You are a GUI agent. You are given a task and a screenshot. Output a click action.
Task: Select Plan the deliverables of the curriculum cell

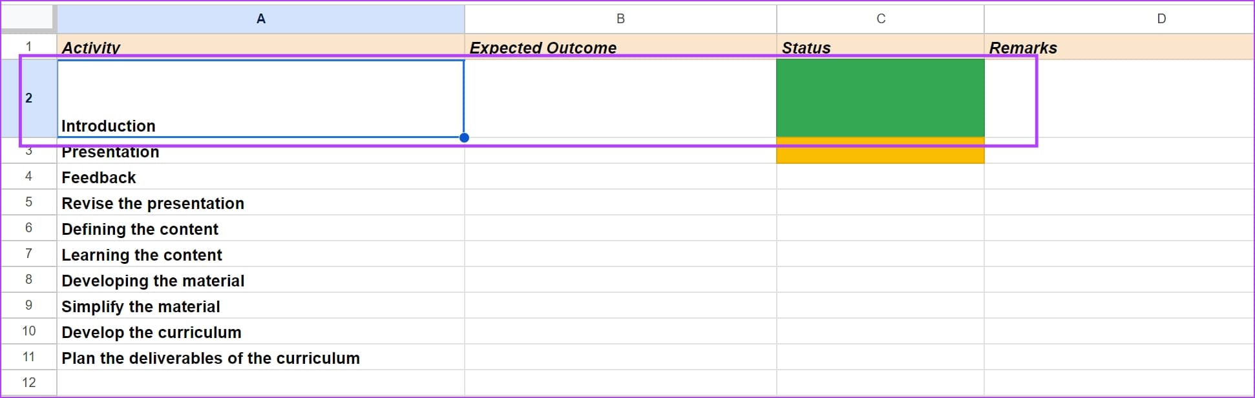coord(260,357)
